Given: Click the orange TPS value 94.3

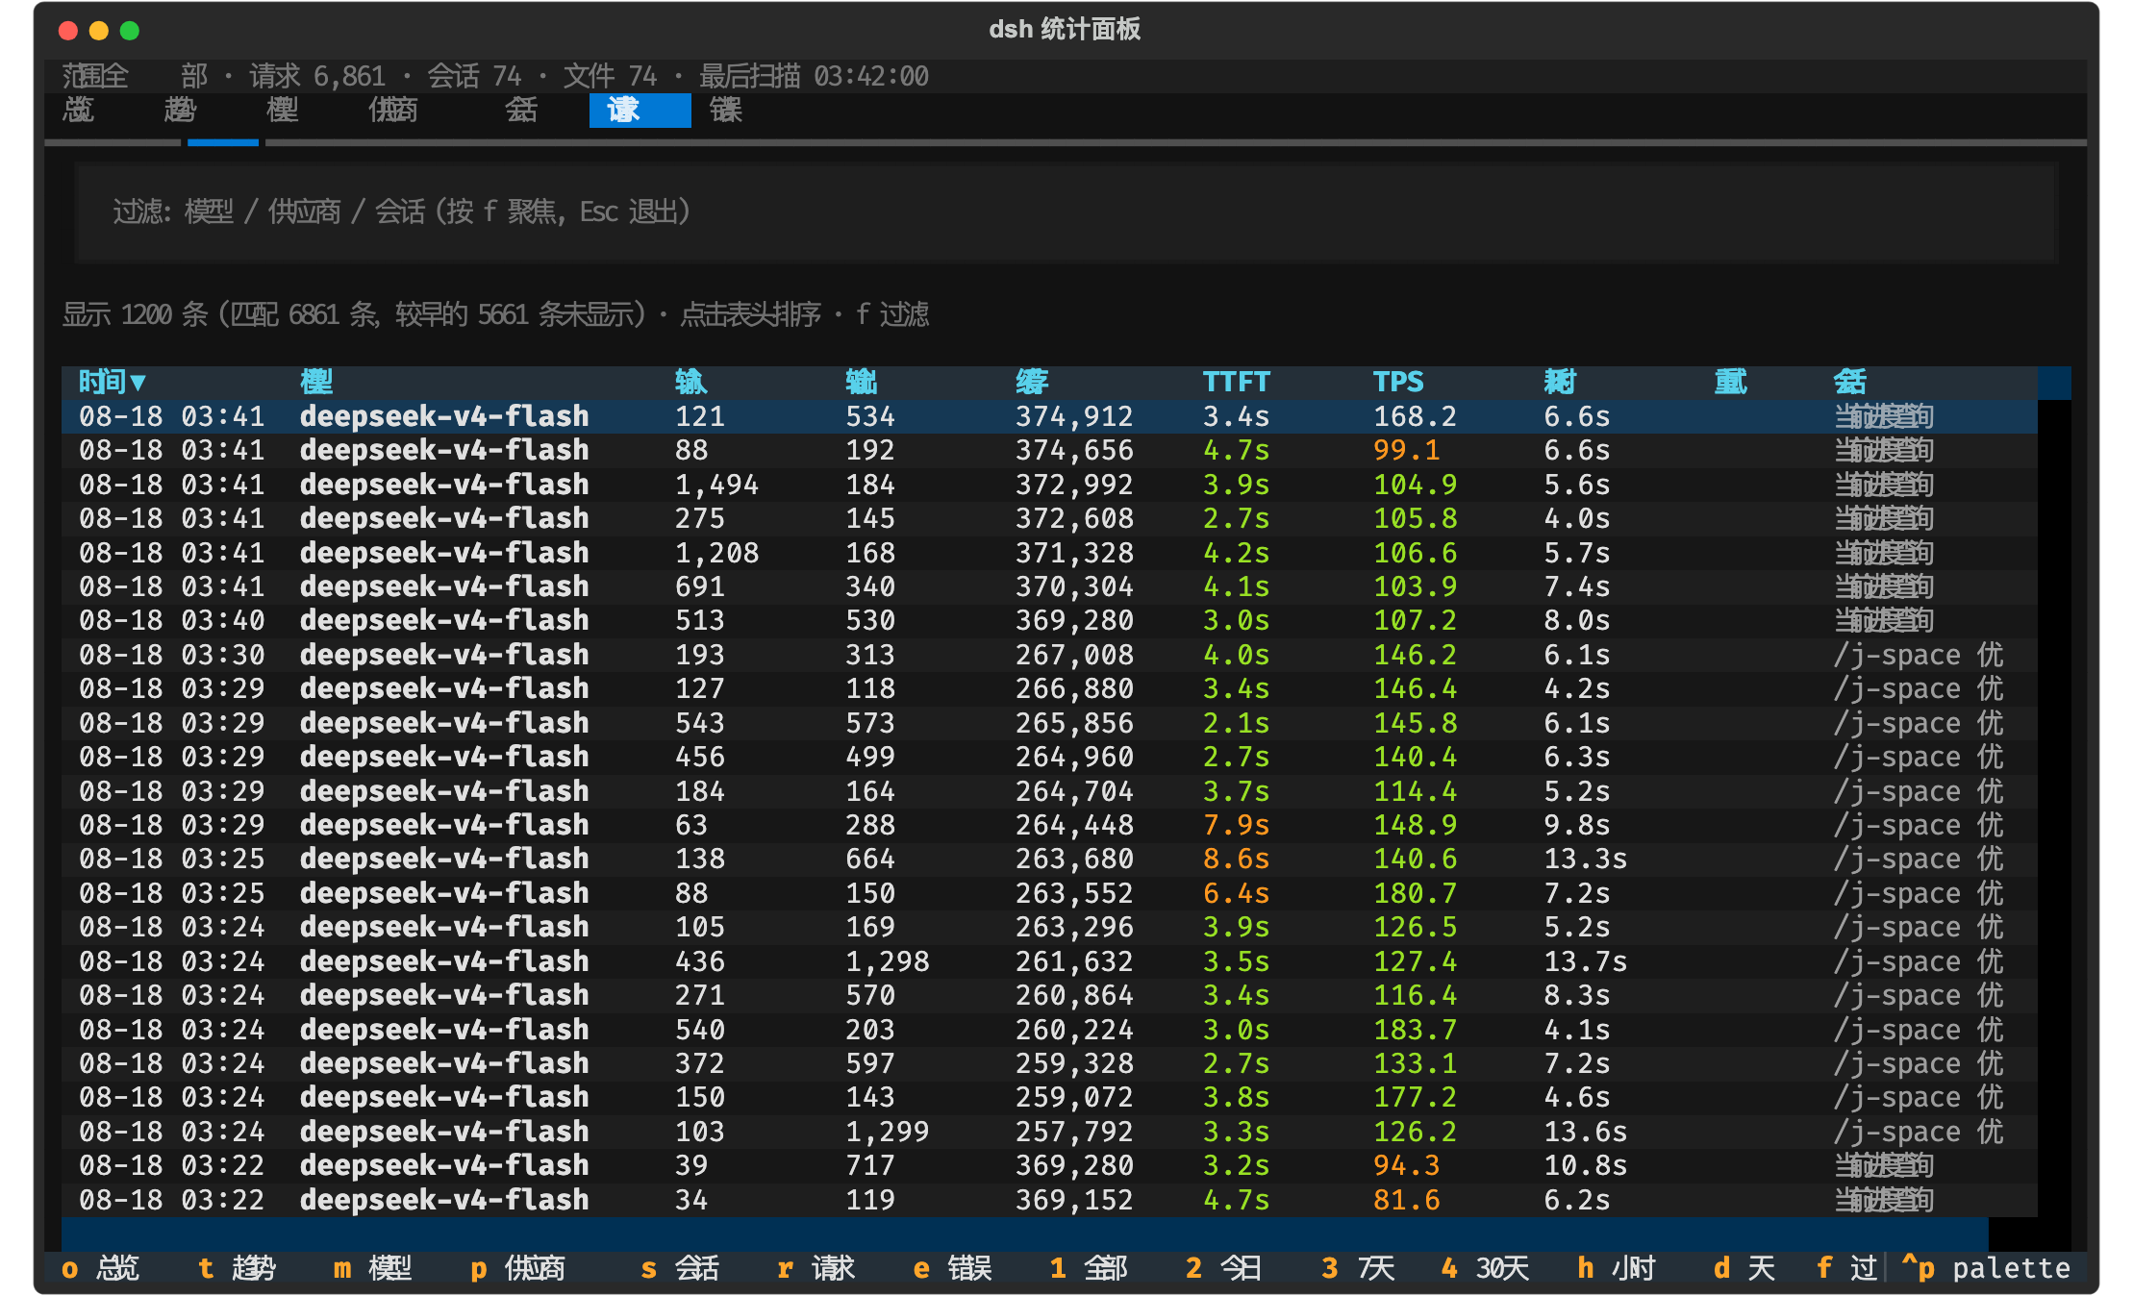Looking at the screenshot, I should (x=1407, y=1165).
